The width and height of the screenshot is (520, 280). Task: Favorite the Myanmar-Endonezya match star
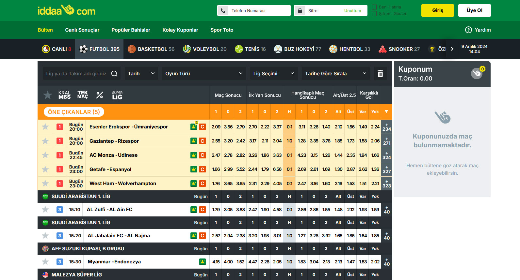pos(45,262)
